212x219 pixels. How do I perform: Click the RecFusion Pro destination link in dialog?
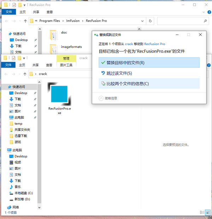tap(154, 44)
